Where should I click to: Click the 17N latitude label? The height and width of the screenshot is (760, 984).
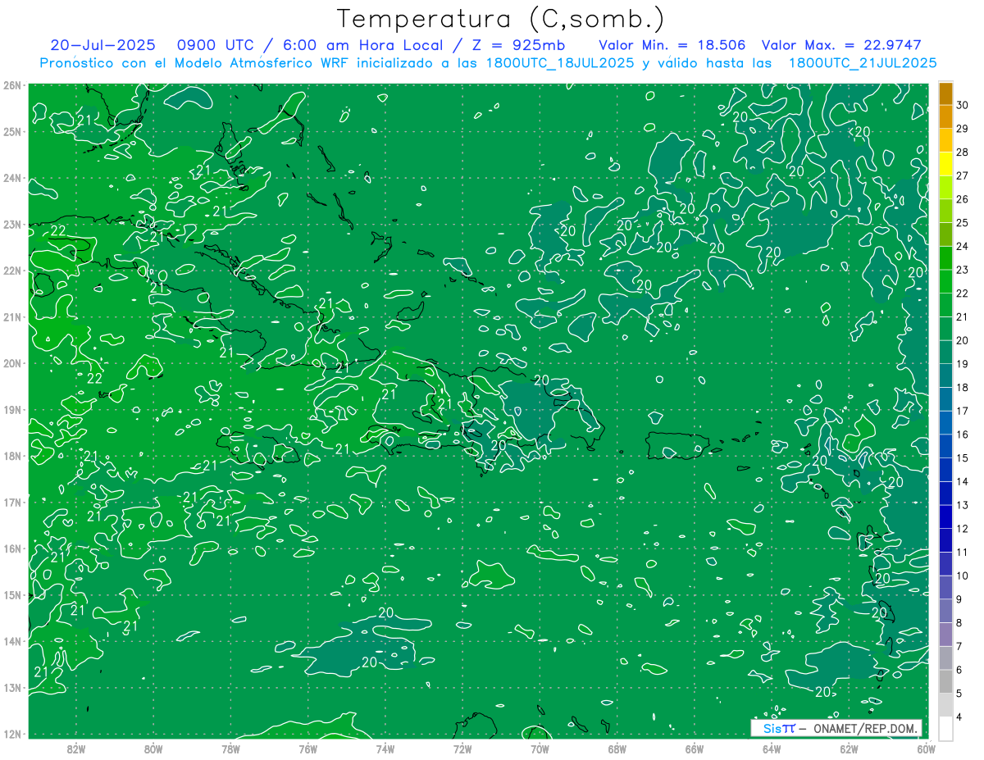[x=11, y=503]
